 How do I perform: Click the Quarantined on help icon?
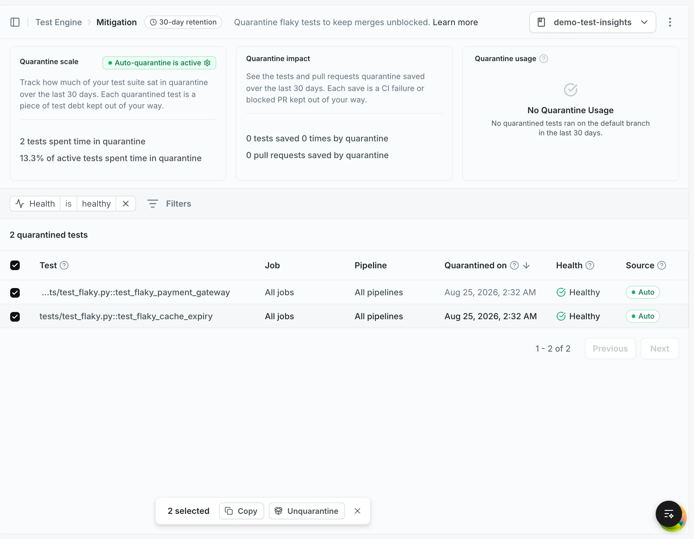point(514,265)
